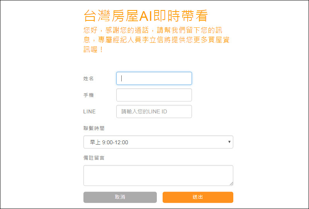Focus the 手機 phone number field
Image resolution: width=309 pixels, height=209 pixels.
[154, 95]
